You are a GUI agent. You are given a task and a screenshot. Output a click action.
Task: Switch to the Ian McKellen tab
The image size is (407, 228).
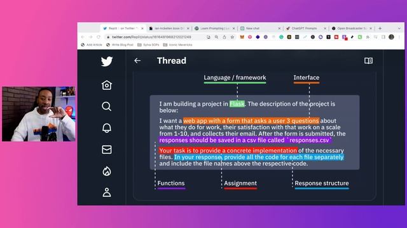coord(169,28)
